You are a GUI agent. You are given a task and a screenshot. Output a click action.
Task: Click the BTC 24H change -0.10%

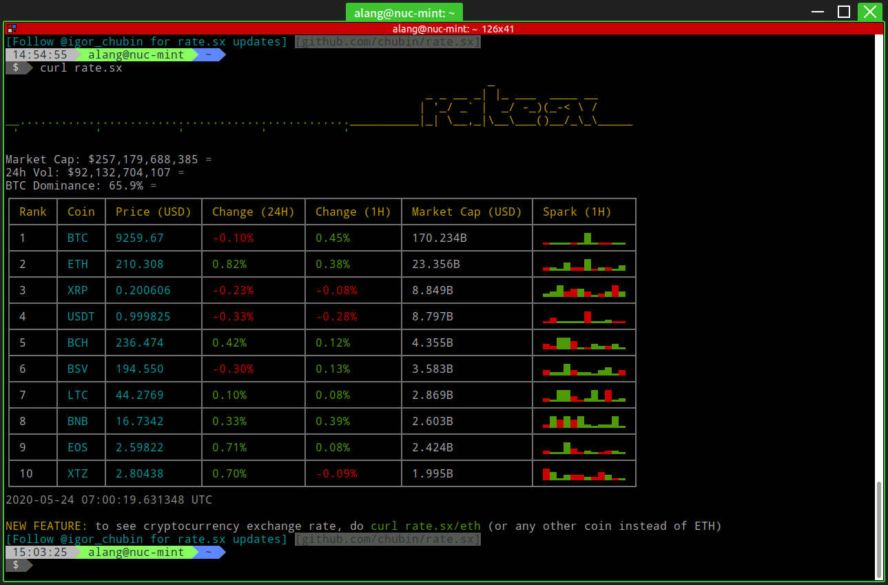tap(233, 238)
